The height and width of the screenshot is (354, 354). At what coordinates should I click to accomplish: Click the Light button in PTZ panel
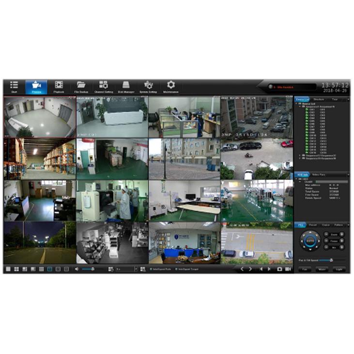(339, 269)
